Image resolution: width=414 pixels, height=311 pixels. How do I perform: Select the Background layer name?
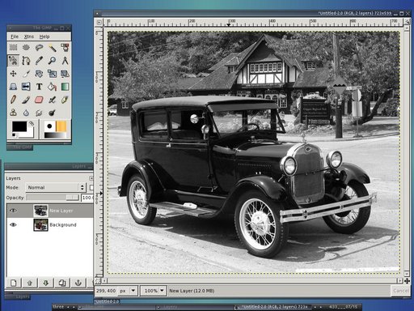coord(63,224)
